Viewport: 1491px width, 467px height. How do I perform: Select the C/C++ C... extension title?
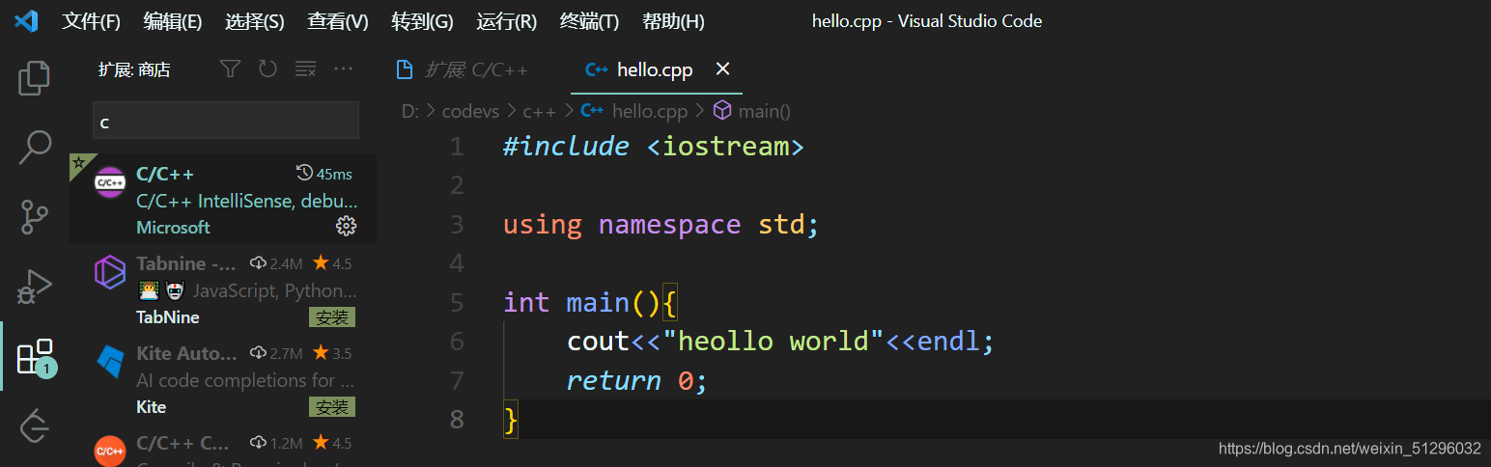coord(183,443)
